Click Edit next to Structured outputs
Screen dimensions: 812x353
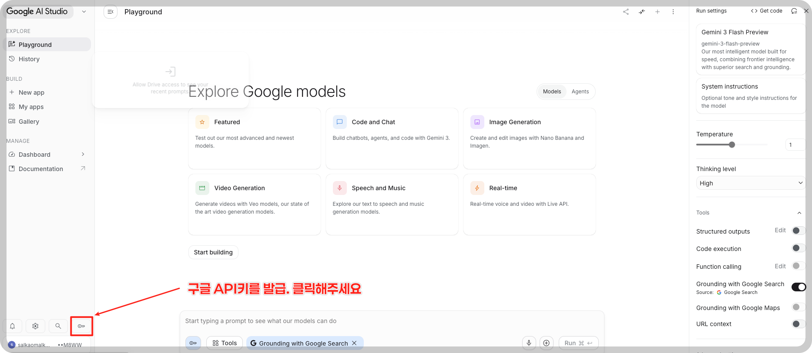(x=780, y=230)
